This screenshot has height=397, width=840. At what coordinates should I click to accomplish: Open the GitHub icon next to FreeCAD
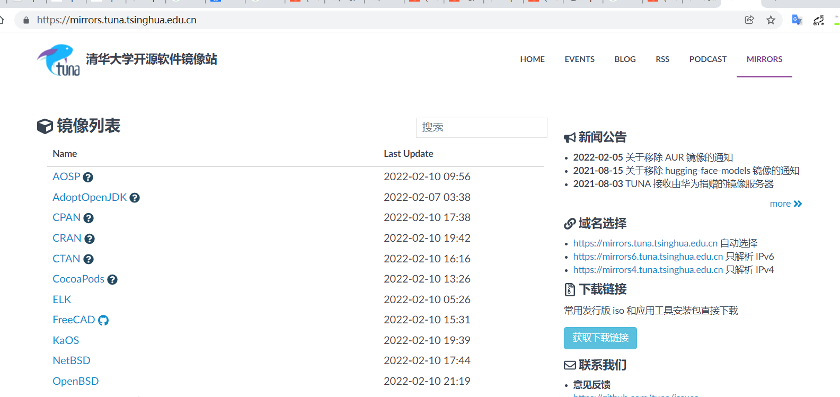[x=103, y=320]
